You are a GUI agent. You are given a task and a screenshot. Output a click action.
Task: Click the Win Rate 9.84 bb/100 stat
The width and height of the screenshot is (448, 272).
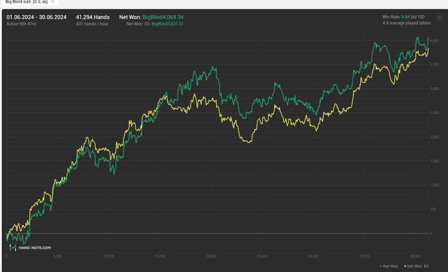403,17
